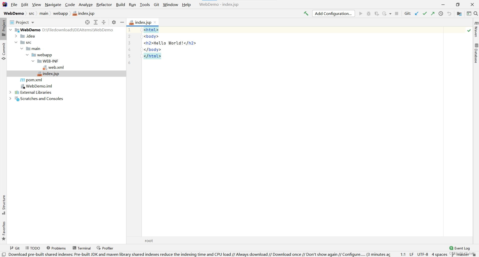Expand External Libraries node
Screen dimensions: 479x257
(x=10, y=92)
